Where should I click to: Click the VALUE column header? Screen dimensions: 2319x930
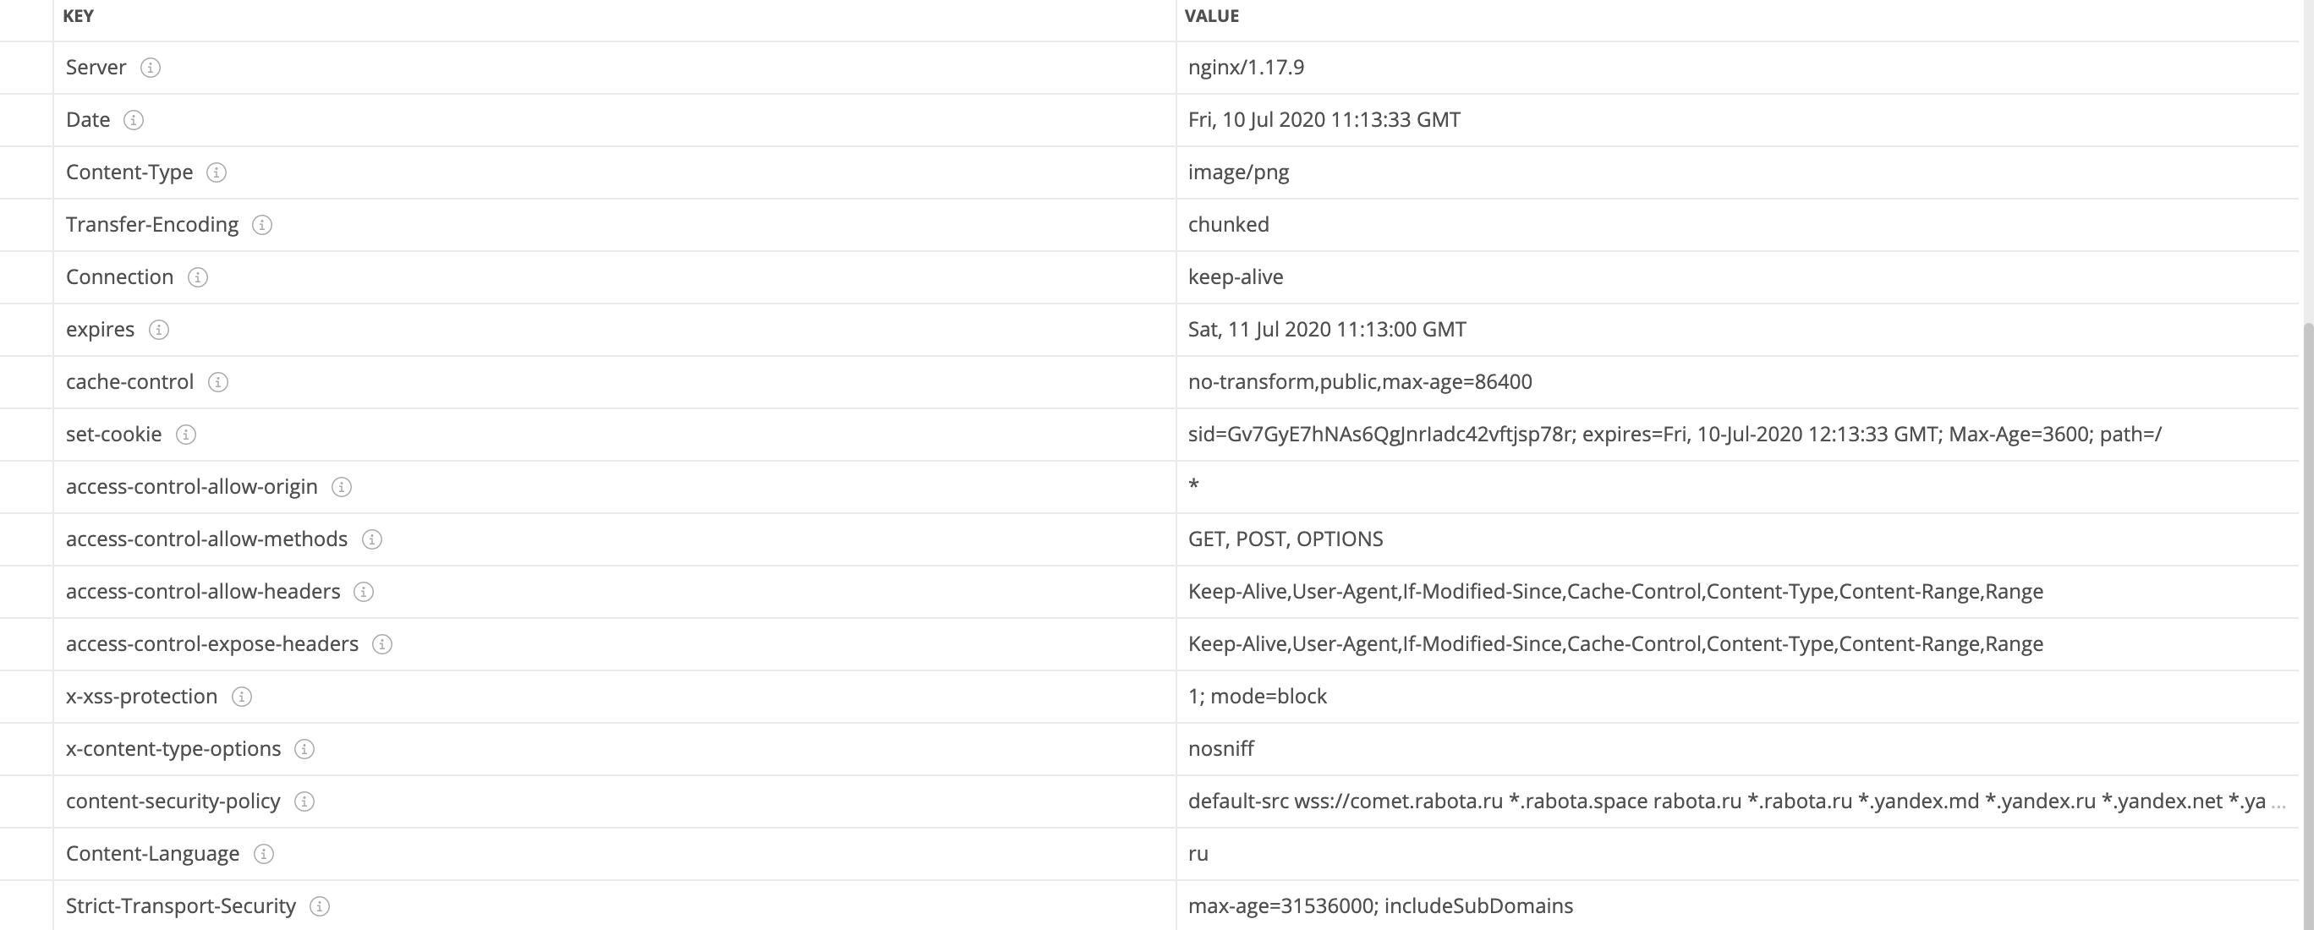pos(1211,16)
